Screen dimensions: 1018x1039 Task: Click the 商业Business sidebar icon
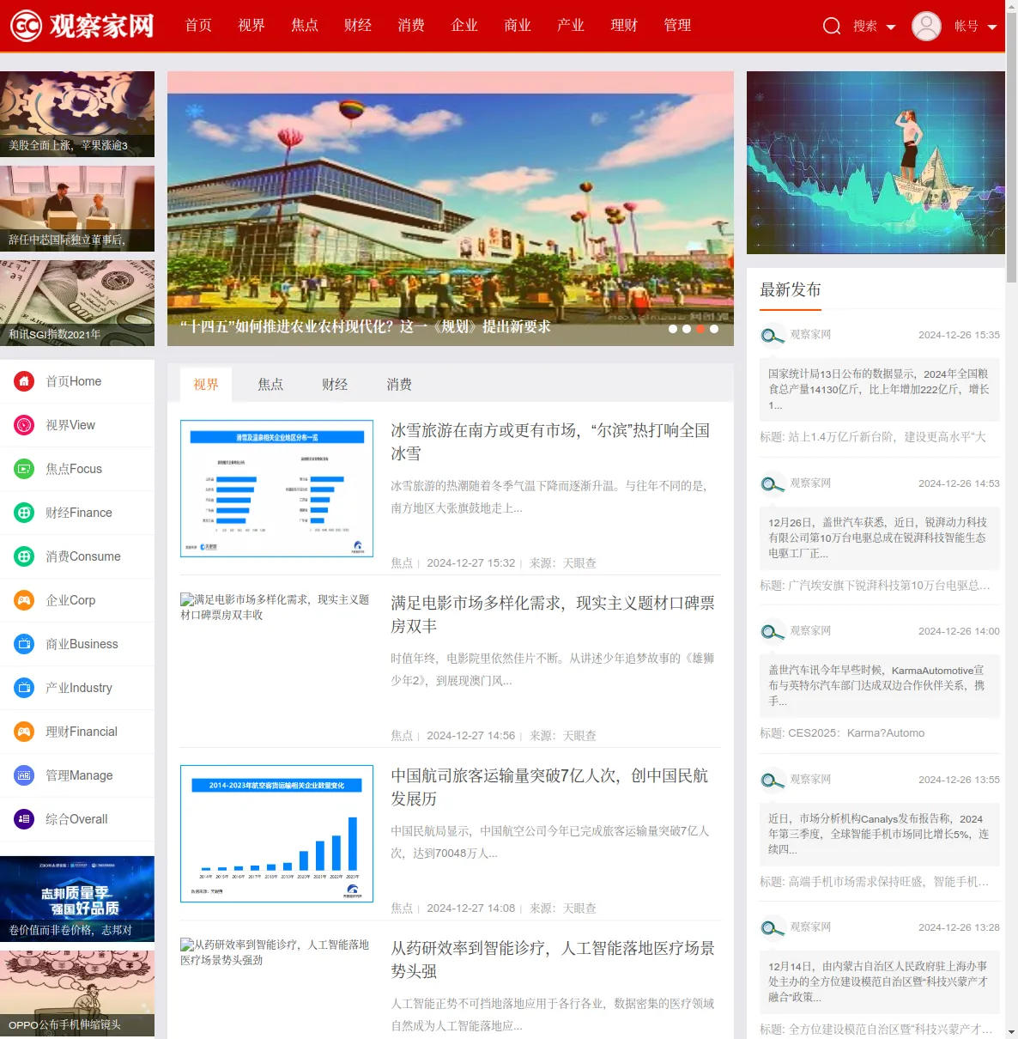click(x=24, y=644)
